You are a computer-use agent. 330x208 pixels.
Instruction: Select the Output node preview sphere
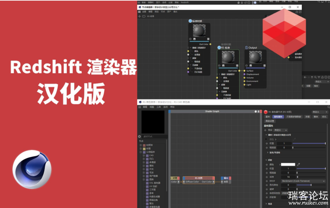click(x=256, y=57)
